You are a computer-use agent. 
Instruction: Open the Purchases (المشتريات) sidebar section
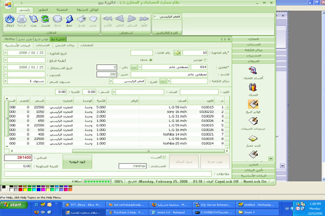tap(253, 56)
